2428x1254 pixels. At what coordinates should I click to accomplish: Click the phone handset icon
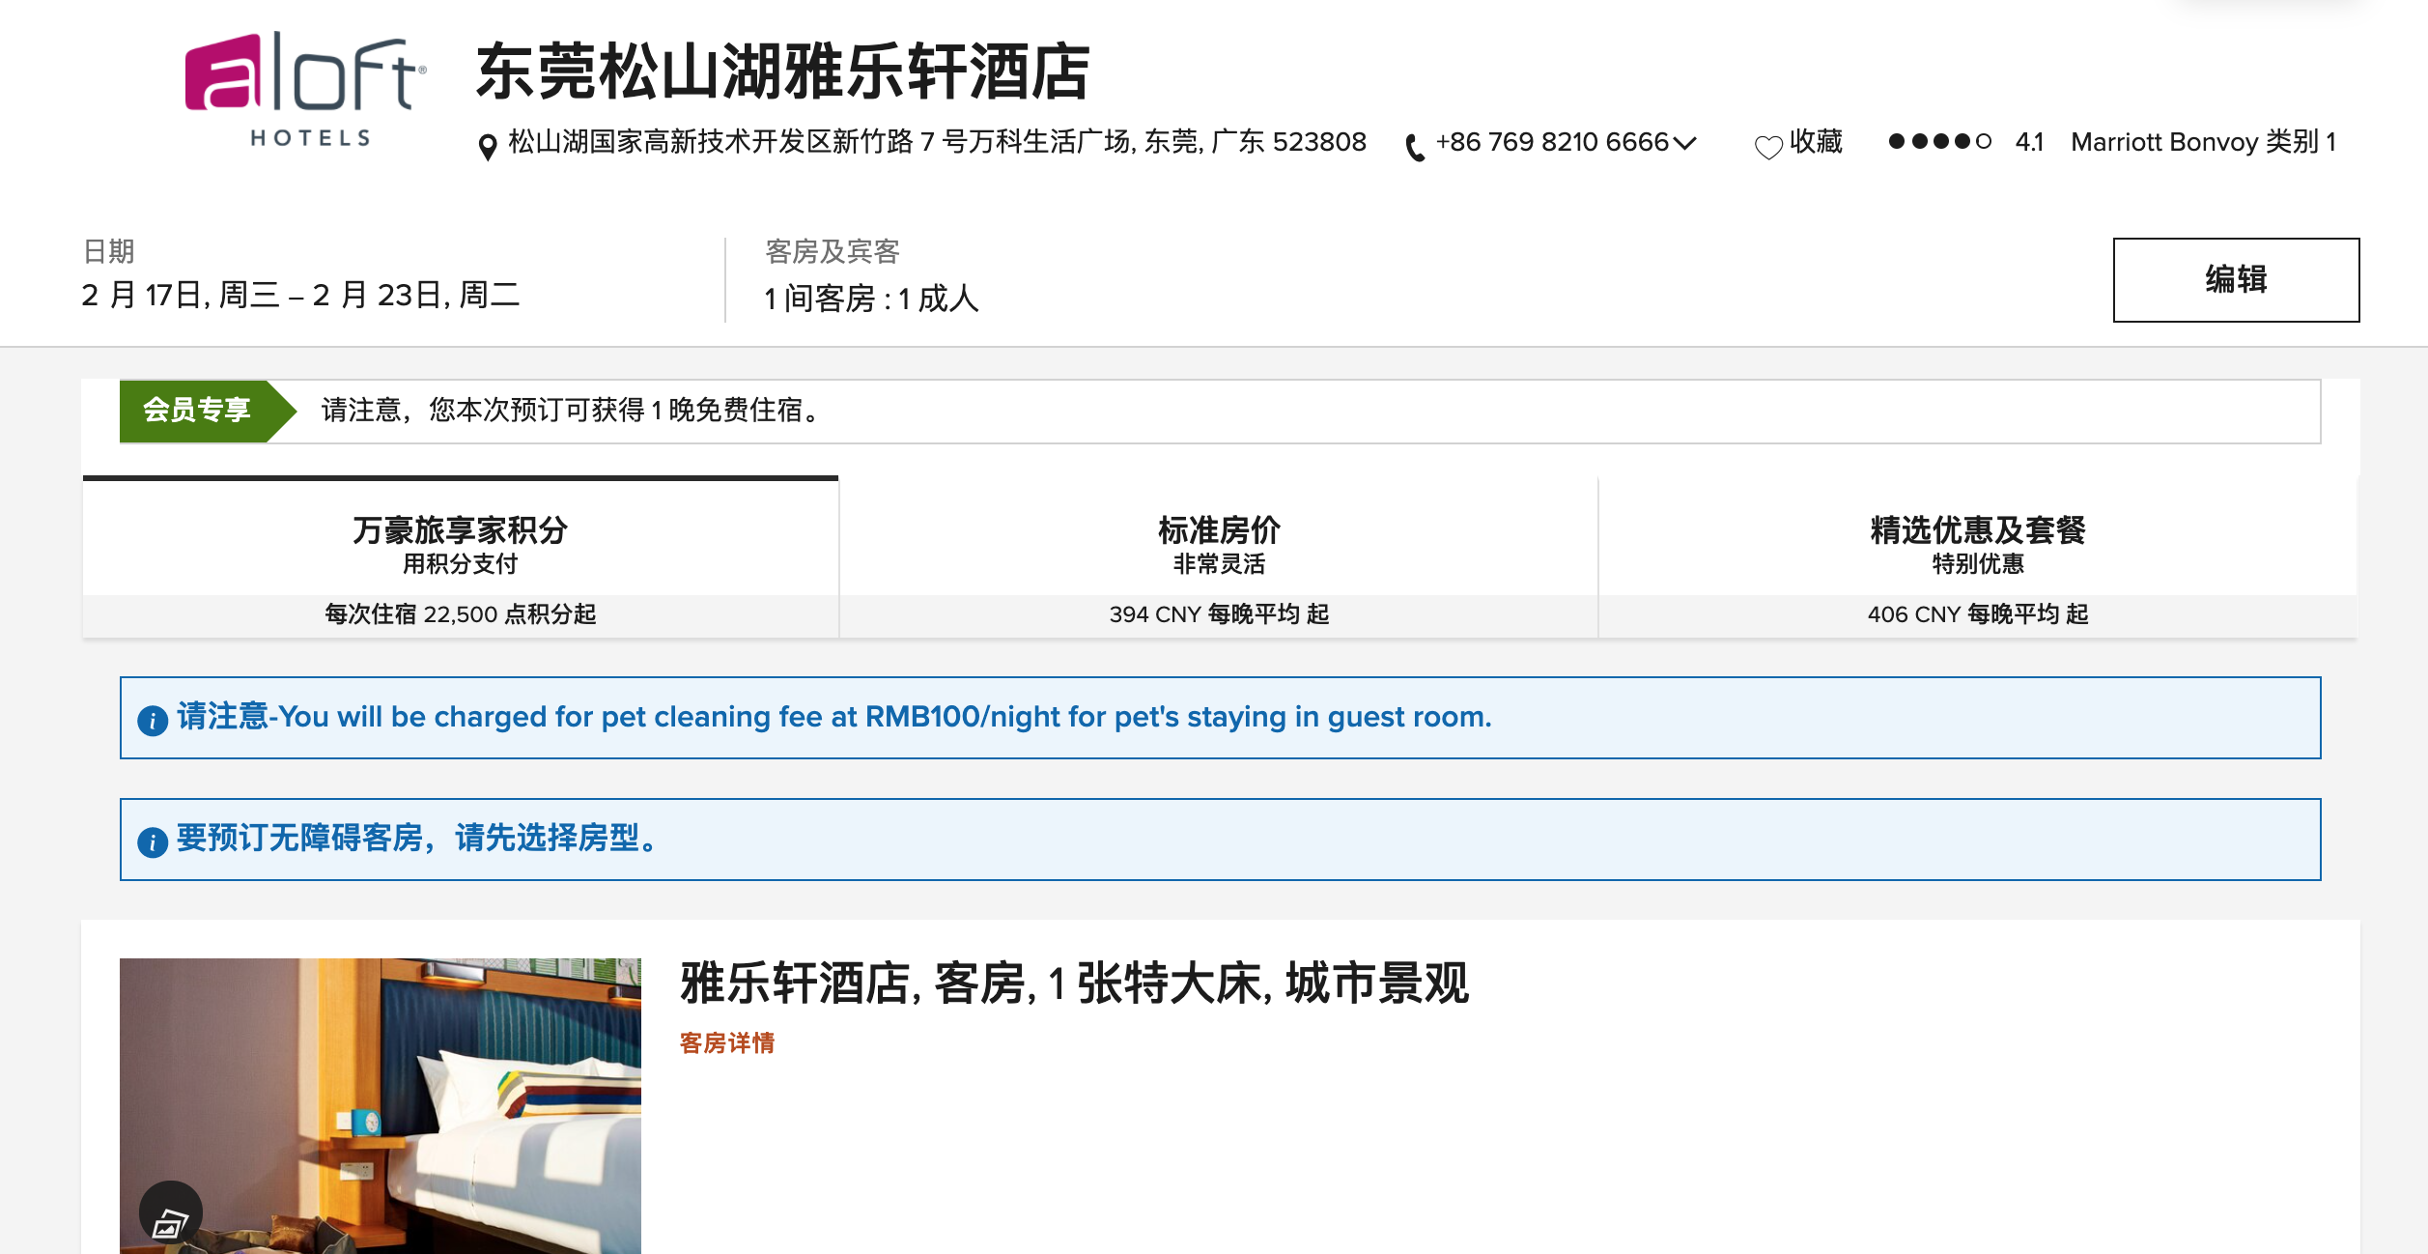pos(1415,147)
